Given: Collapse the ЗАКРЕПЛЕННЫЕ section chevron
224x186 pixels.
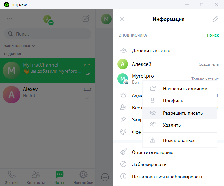Looking at the screenshot, I should pyautogui.click(x=34, y=46).
